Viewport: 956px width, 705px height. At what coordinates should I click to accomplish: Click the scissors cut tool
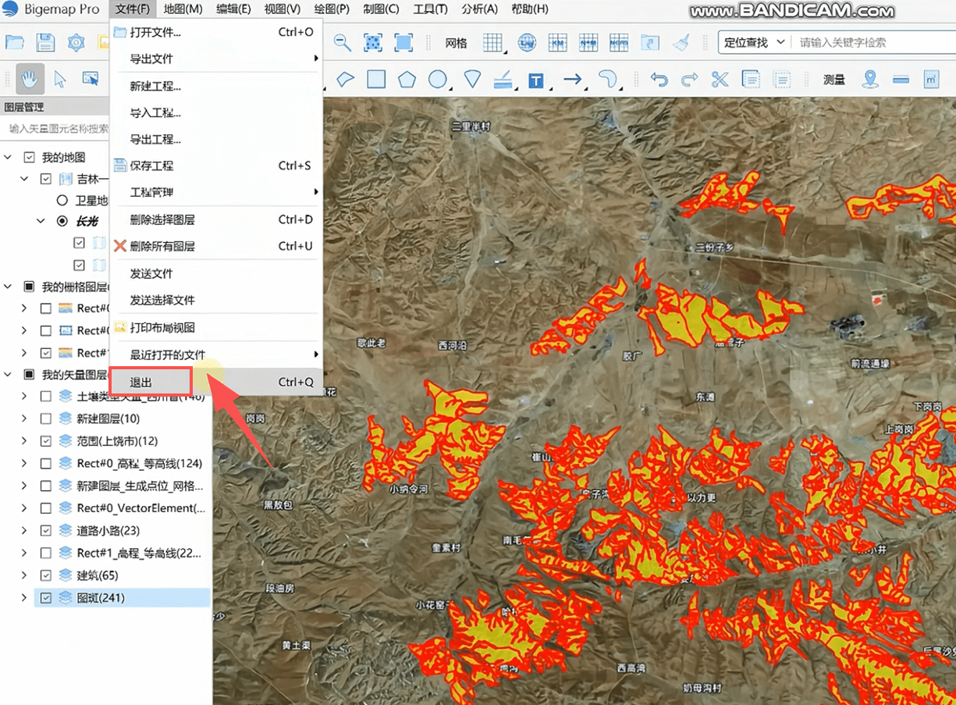[x=720, y=79]
